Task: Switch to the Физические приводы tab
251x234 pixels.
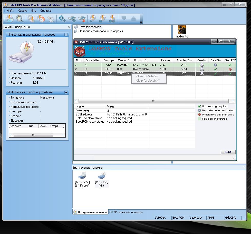Action: point(126,212)
